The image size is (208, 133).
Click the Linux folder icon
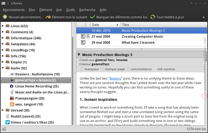[x=8, y=26]
